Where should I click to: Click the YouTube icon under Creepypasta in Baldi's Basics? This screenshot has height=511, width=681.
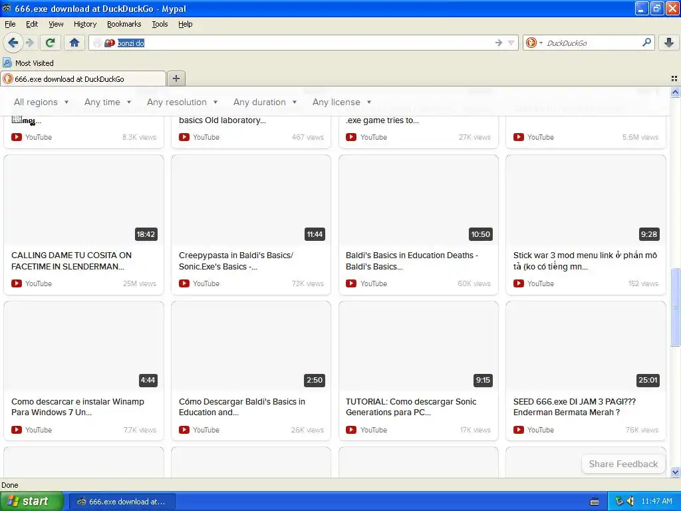coord(184,283)
